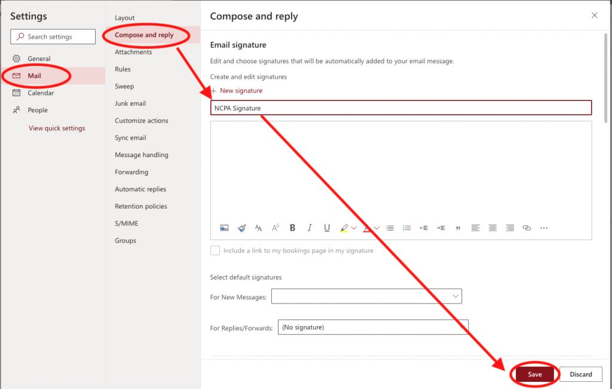
Task: Center align the signature text
Action: 492,228
